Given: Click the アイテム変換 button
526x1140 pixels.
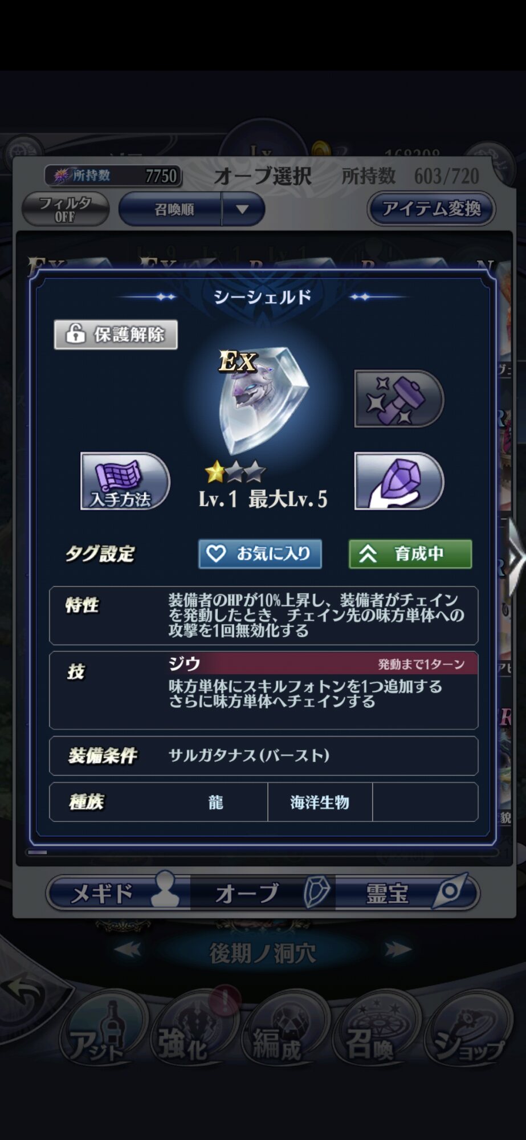Looking at the screenshot, I should tap(431, 209).
